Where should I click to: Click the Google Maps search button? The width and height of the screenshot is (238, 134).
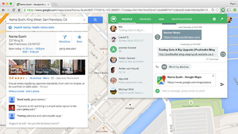coord(95,20)
